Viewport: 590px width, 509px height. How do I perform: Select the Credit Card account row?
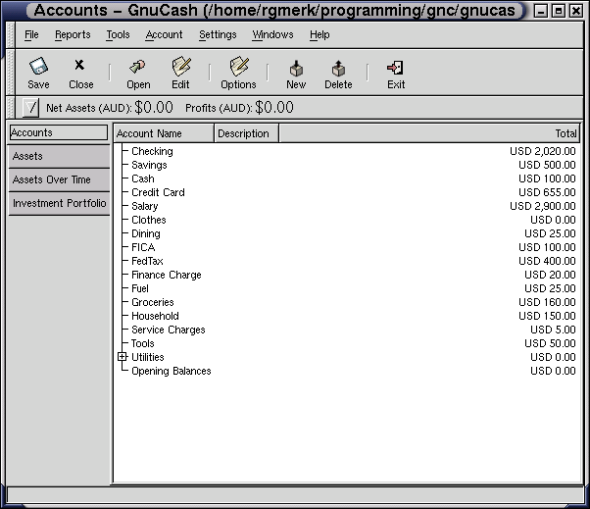tap(158, 192)
